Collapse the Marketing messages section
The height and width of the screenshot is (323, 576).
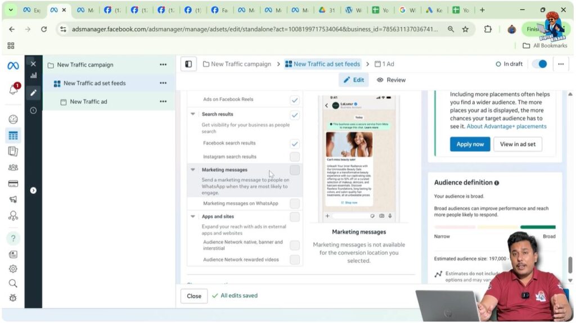(193, 170)
